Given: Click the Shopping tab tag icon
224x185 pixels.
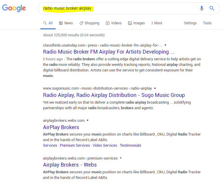Looking at the screenshot, I should tap(81, 23).
